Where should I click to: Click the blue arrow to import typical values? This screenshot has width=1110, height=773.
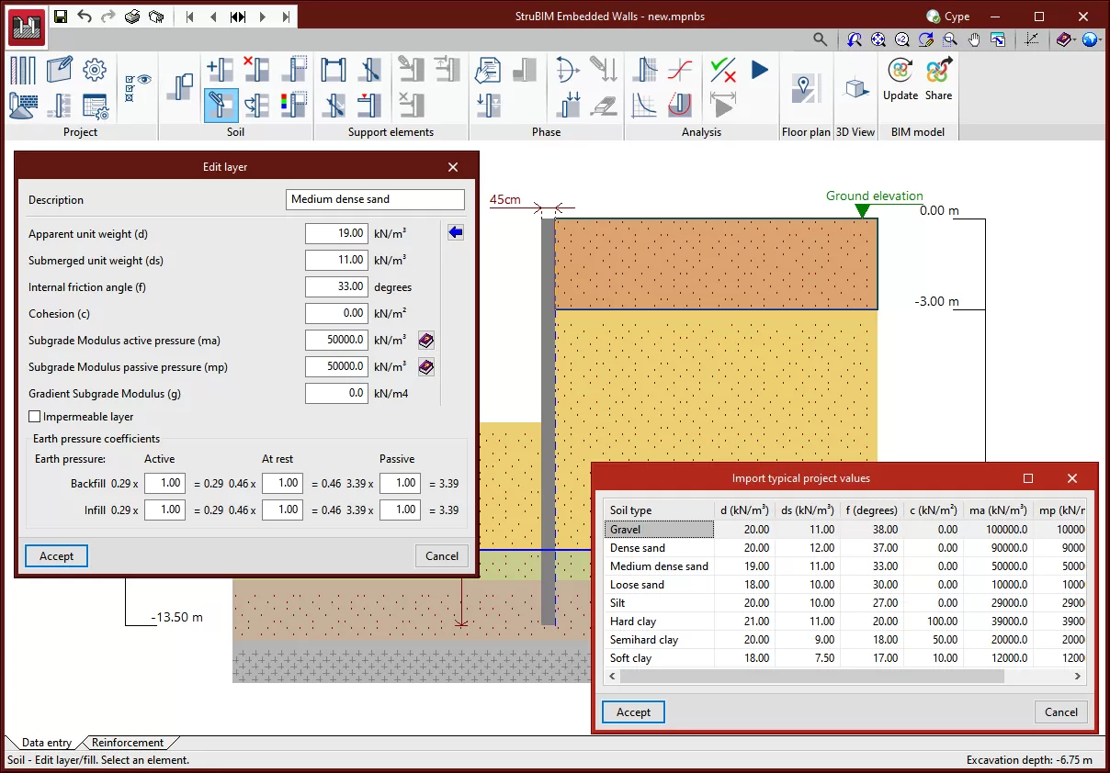(x=455, y=233)
